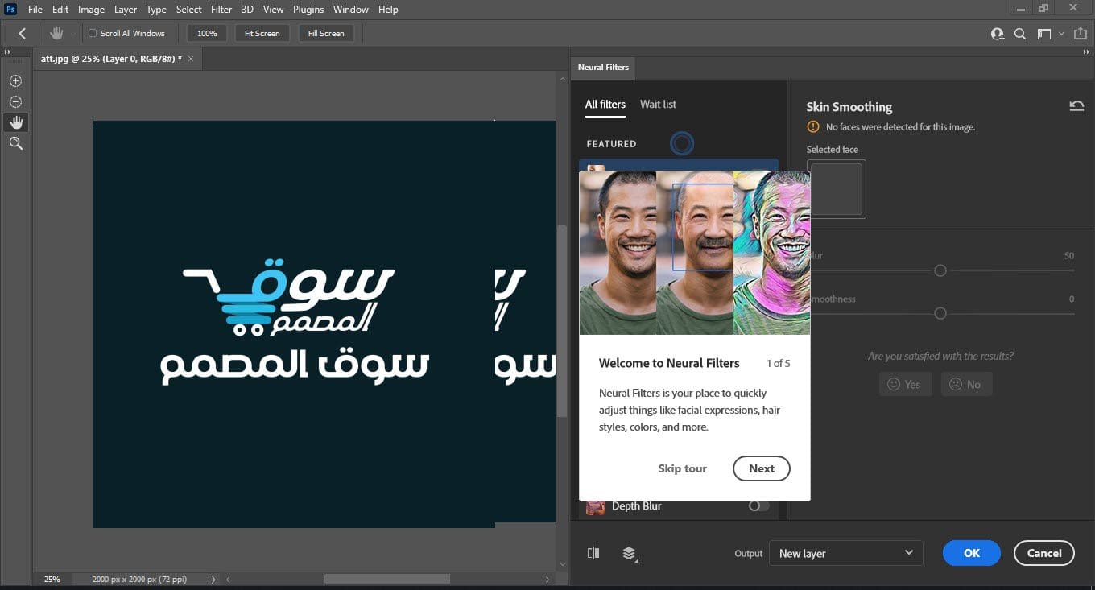This screenshot has width=1095, height=590.
Task: Click the layer preview stack icon
Action: 630,553
